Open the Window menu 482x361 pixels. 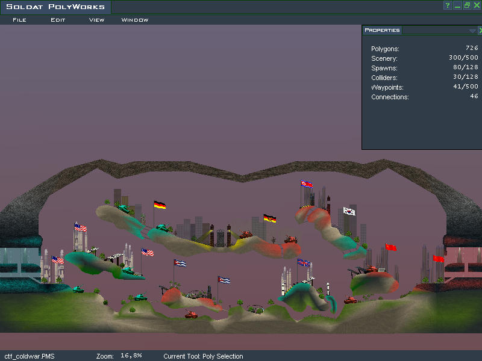pyautogui.click(x=135, y=20)
